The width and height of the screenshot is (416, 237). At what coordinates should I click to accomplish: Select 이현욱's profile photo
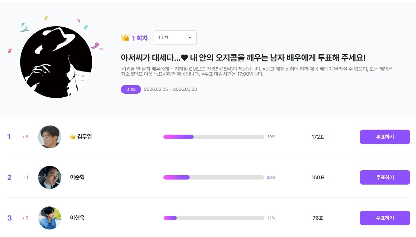click(50, 218)
